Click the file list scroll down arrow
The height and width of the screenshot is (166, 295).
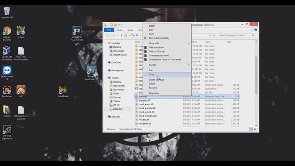(256, 125)
